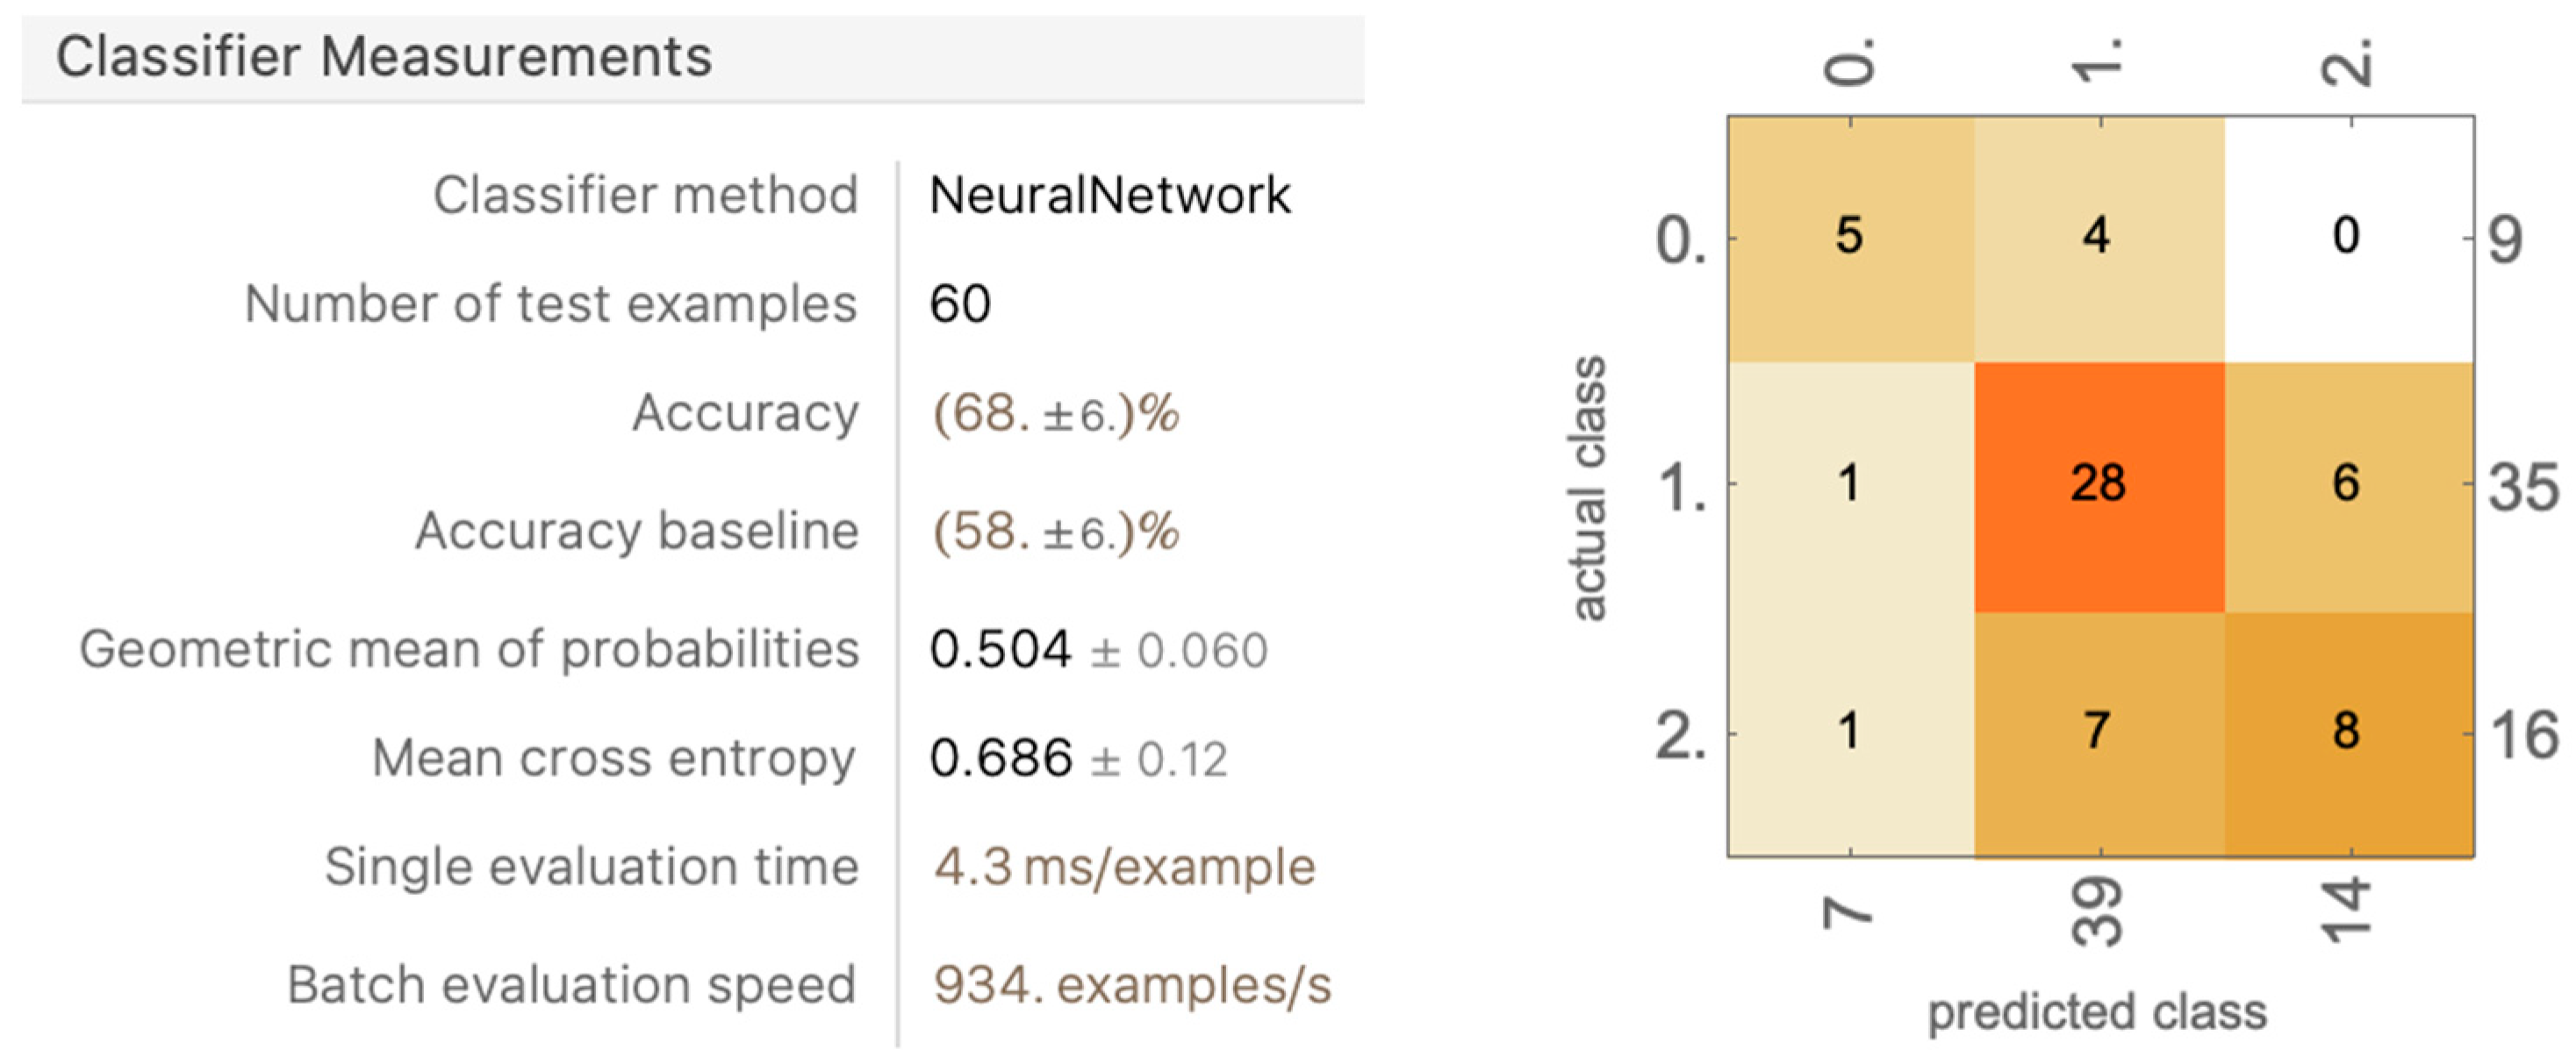The image size is (2576, 1050).
Task: Click the NeuralNetwork classifier method value
Action: coord(1109,195)
